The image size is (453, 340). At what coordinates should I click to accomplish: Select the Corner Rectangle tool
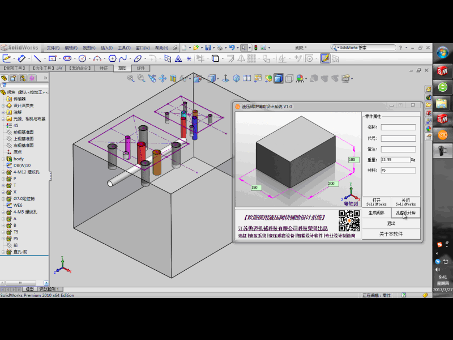pyautogui.click(x=52, y=58)
